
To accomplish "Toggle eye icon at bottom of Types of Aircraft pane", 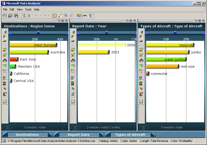I will (144, 128).
